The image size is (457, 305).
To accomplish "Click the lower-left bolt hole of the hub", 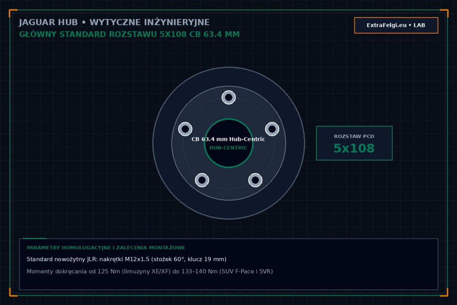I will coord(202,180).
